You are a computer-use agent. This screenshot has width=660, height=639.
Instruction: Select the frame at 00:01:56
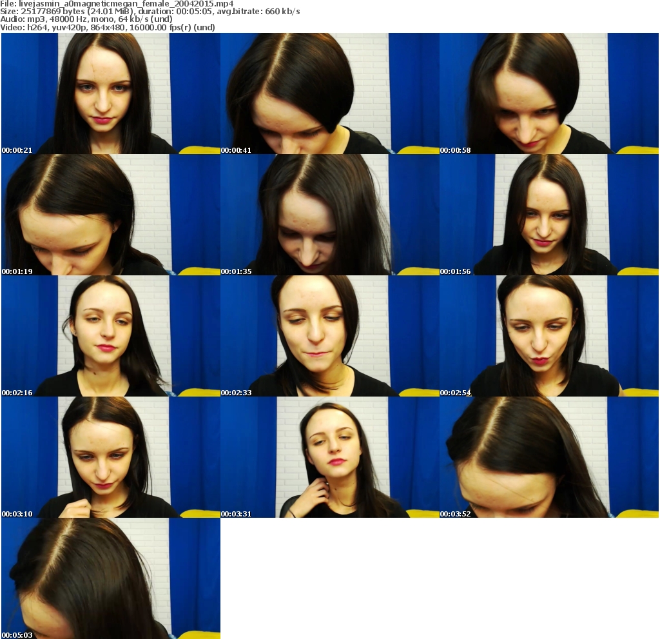pos(549,215)
